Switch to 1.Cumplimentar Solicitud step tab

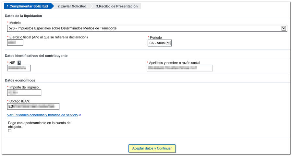point(27,6)
